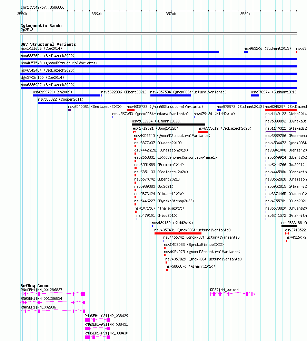The width and height of the screenshot is (307, 341).
Task: Click nsv4567053 (gnomADStructuralVariants) label
Action: pos(150,114)
